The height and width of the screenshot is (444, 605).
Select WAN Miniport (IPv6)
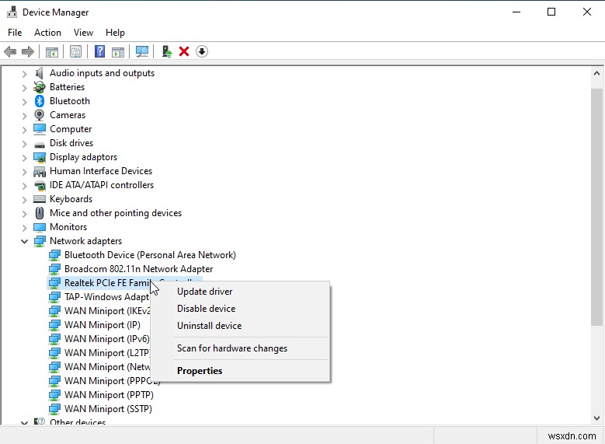[x=107, y=339]
